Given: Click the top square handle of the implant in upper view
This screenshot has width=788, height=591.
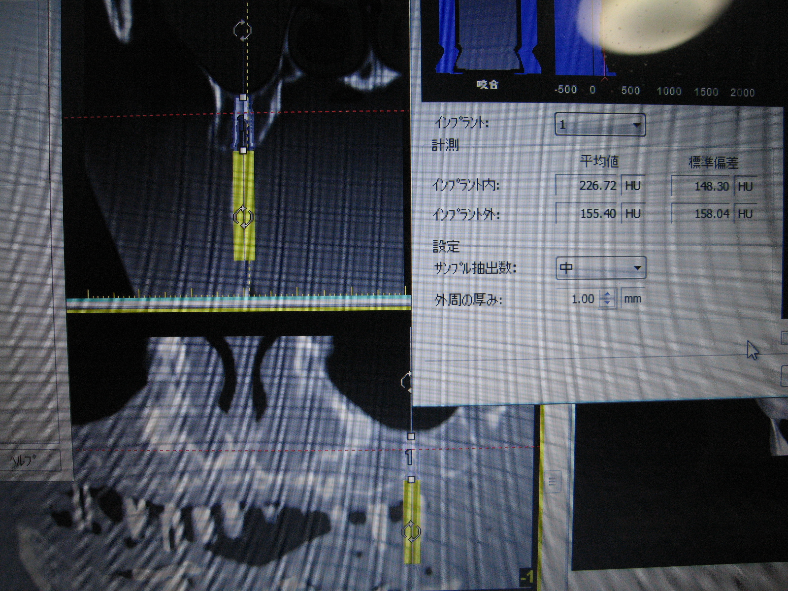Looking at the screenshot, I should 243,98.
